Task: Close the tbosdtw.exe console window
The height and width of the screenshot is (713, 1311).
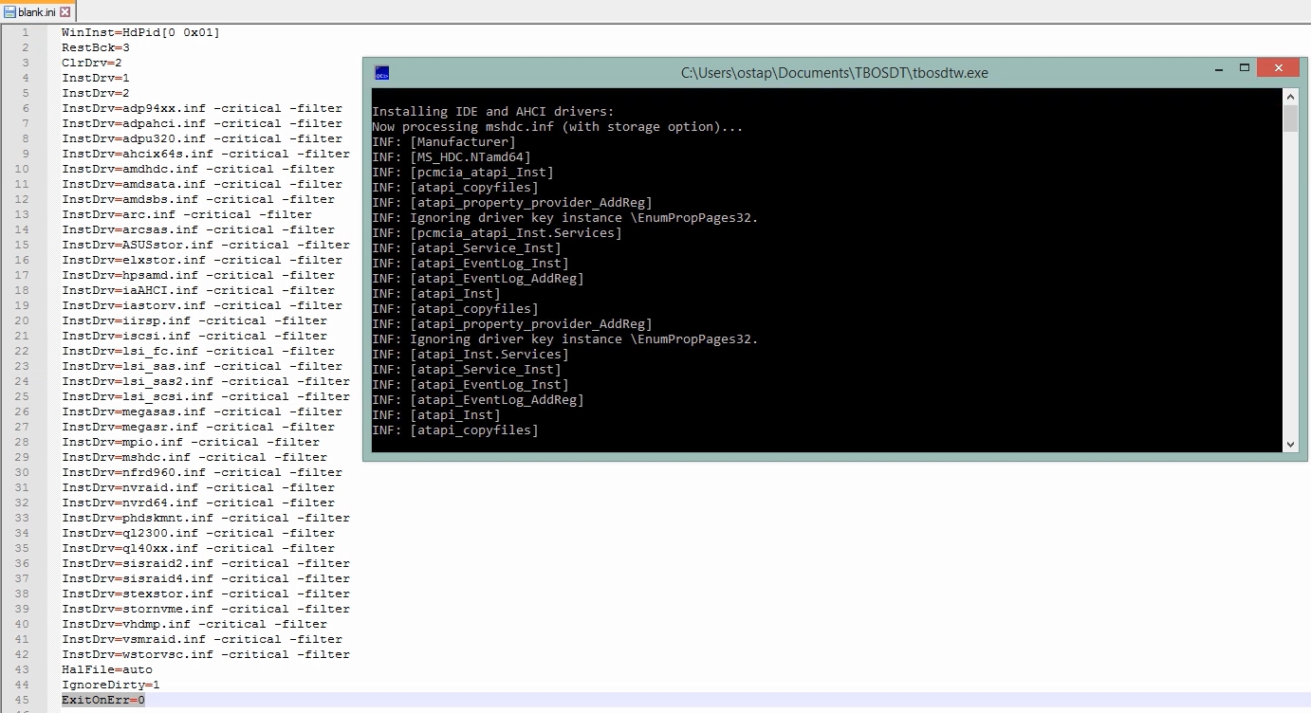Action: 1279,68
